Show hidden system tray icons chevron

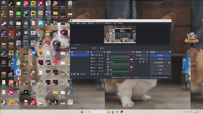click(179, 112)
